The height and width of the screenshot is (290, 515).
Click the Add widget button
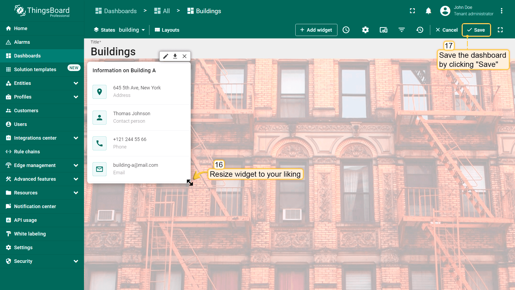coord(316,30)
